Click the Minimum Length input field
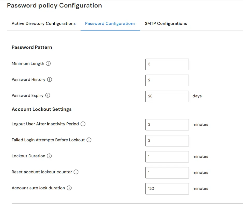The image size is (243, 205). tap(167, 64)
